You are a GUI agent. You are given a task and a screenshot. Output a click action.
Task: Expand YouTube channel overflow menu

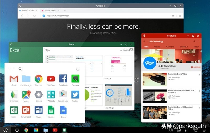(x=199, y=41)
